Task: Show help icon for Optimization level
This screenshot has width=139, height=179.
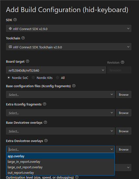Action: tap(77, 177)
